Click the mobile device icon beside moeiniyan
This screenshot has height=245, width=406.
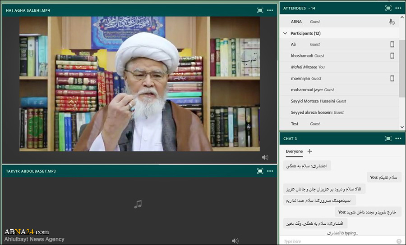click(392, 78)
